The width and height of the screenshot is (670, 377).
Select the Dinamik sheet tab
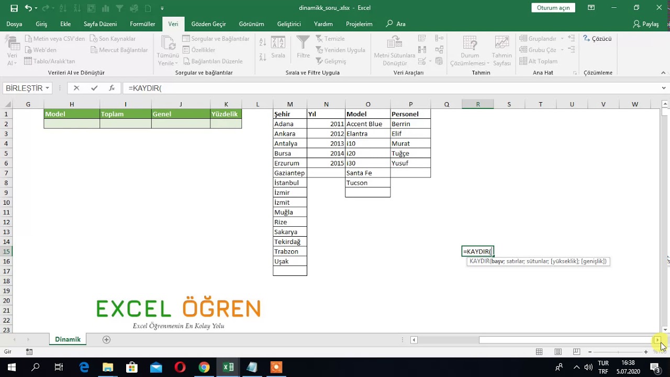(68, 339)
